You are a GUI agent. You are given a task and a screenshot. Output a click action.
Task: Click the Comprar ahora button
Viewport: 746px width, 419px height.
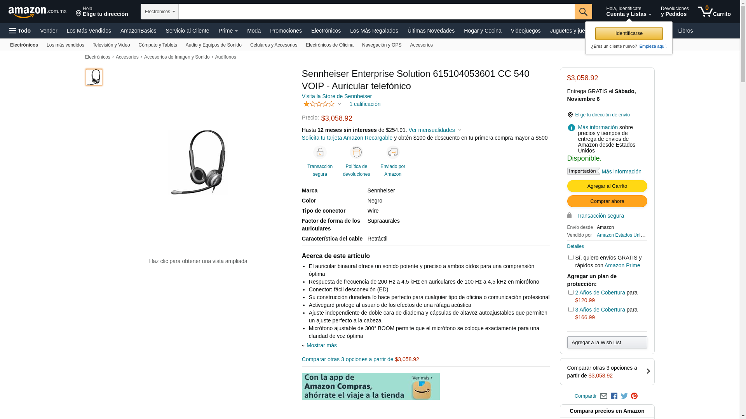pos(607,201)
